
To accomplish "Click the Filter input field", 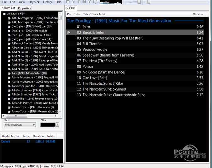I will coord(47,125).
